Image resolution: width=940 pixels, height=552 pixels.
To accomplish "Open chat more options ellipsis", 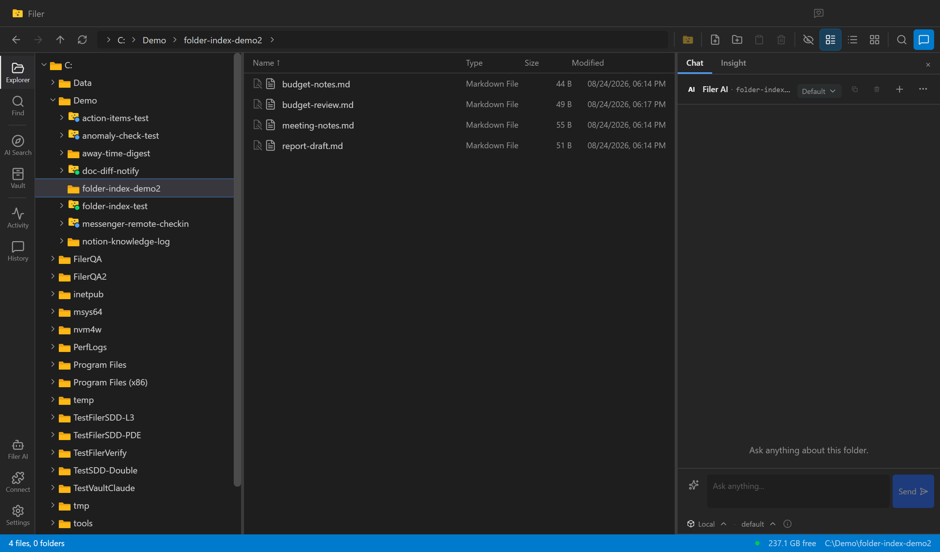I will tap(923, 89).
